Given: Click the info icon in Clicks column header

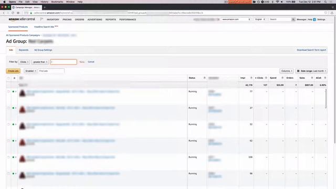Looking at the screenshot, I should pyautogui.click(x=266, y=78).
